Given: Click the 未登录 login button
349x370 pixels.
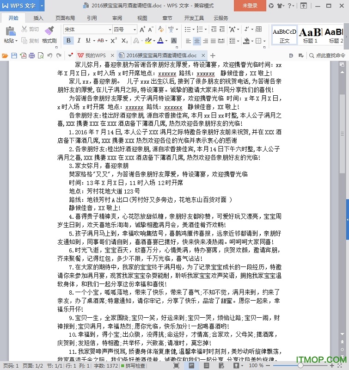Looking at the screenshot, I should [250, 6].
